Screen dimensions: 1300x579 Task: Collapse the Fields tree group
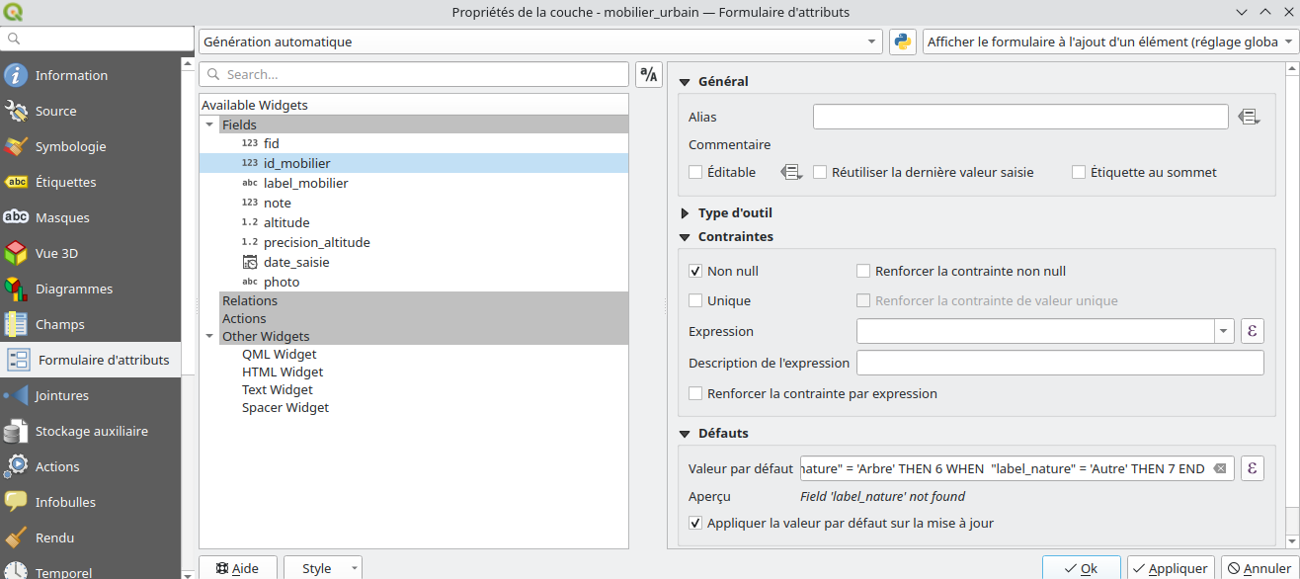(209, 124)
